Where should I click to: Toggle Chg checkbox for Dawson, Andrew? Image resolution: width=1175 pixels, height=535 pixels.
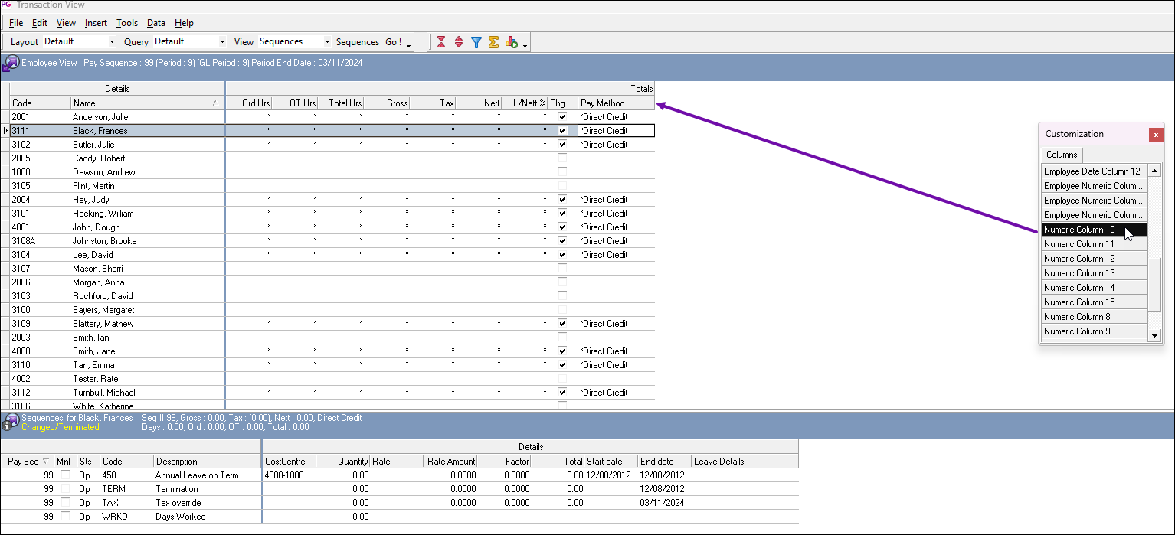point(562,172)
